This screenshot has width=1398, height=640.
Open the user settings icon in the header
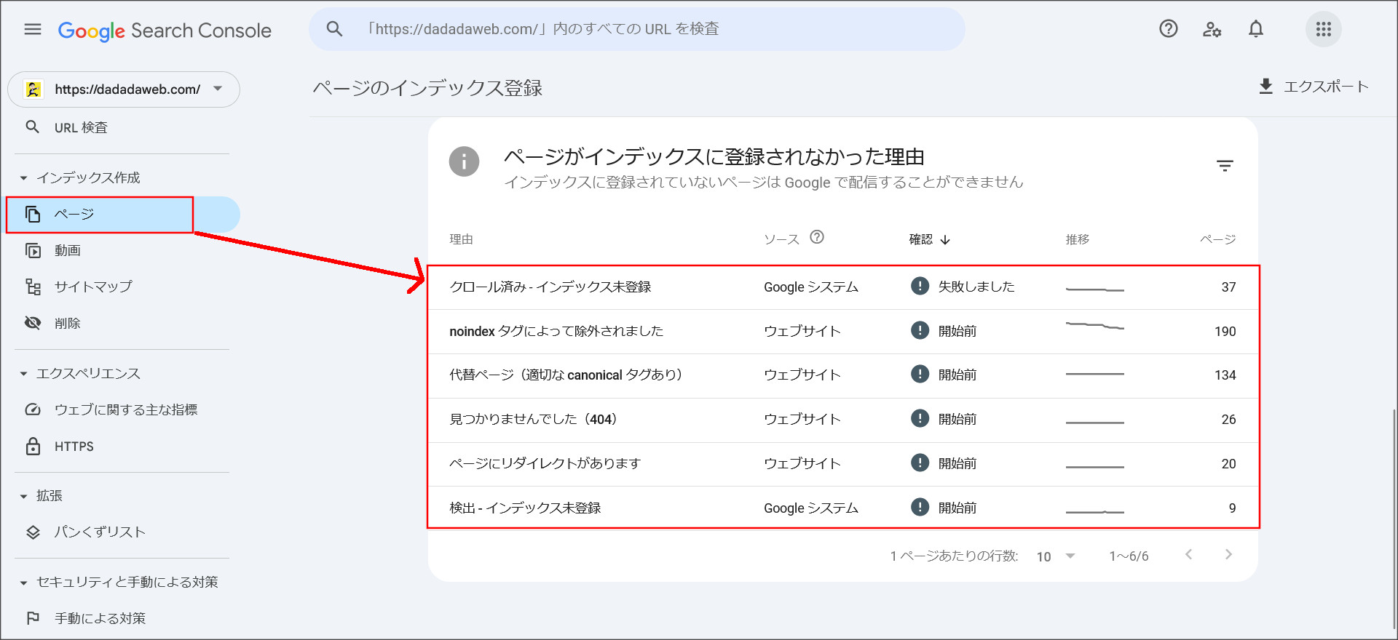(1212, 29)
